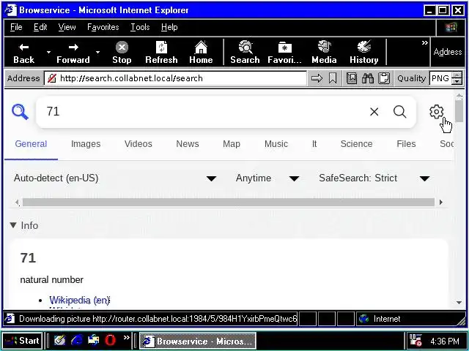469x351 pixels.
Task: Switch to the News tab
Action: 188,144
